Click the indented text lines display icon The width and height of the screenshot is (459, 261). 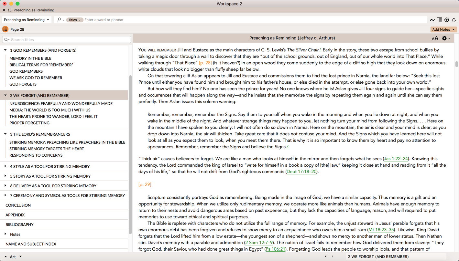(440, 20)
